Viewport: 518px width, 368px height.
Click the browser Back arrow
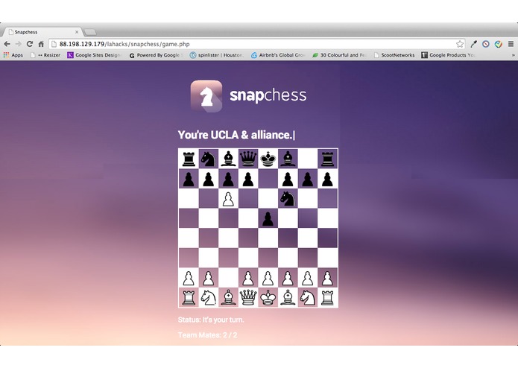coord(7,44)
